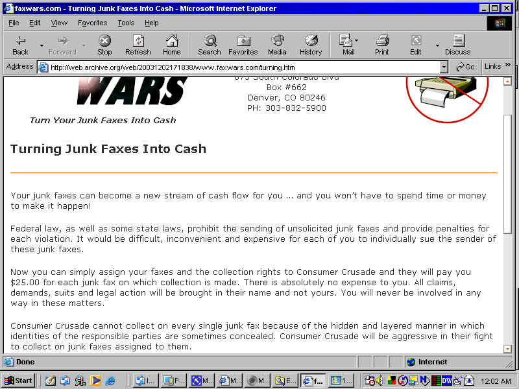Screen dimensions: 519x389
Task: Open the View menu
Action: click(x=59, y=23)
